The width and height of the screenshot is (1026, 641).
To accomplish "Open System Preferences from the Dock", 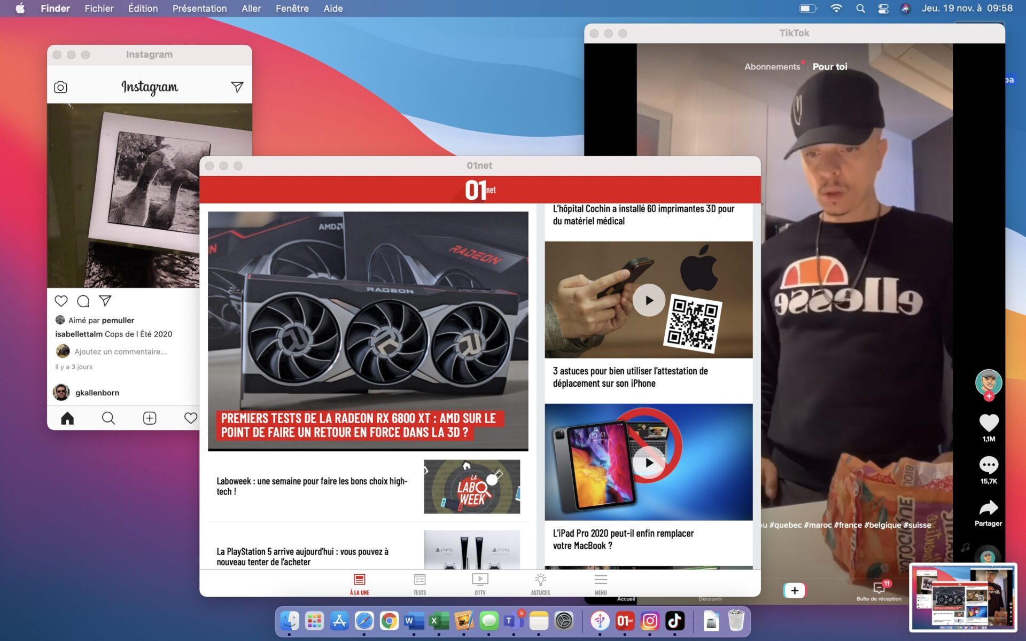I will click(564, 621).
